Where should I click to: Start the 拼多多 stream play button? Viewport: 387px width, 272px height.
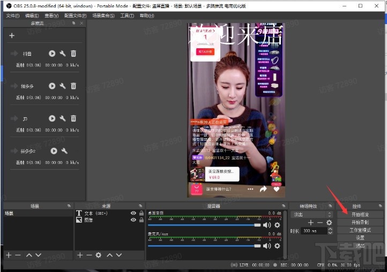click(52, 86)
